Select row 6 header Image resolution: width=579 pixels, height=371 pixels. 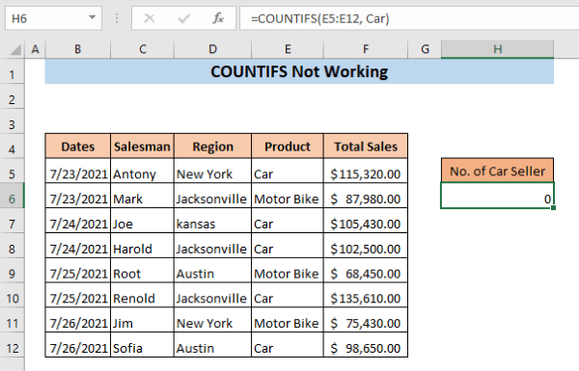[x=12, y=199]
